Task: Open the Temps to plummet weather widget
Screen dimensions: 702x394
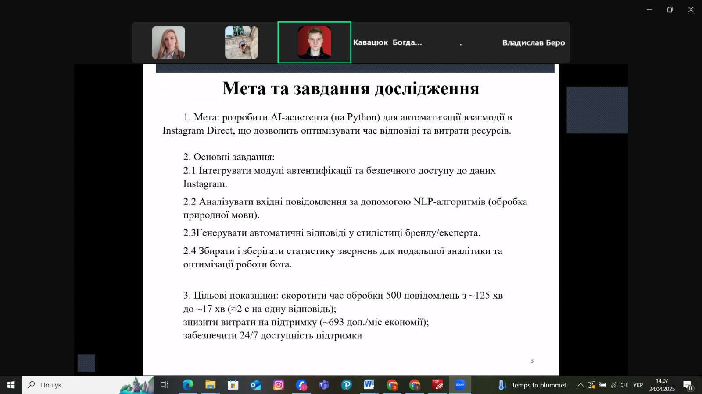Action: pyautogui.click(x=532, y=385)
